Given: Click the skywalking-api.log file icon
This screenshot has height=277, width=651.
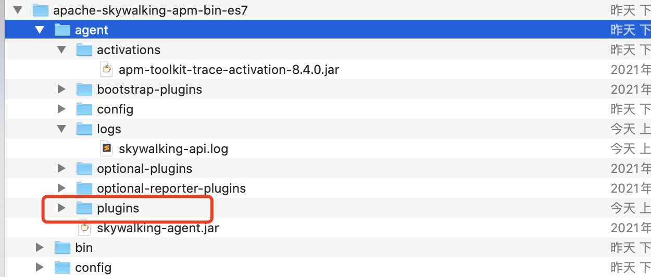Looking at the screenshot, I should pos(106,148).
